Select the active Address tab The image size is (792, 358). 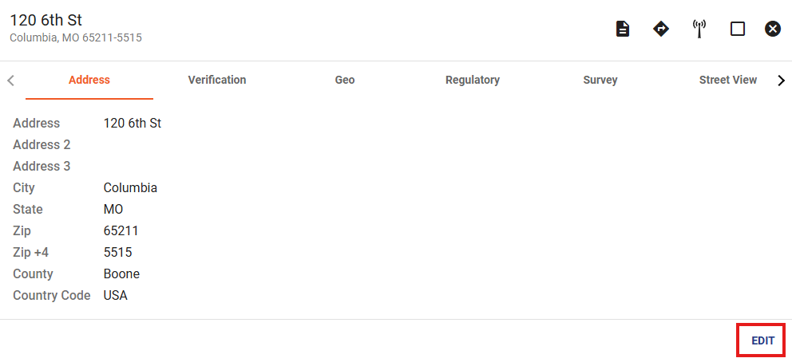[89, 80]
